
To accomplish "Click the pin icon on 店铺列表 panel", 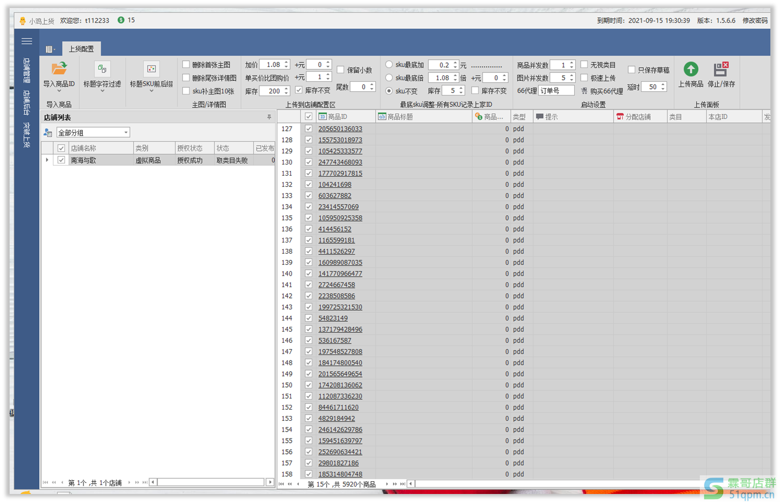I will [x=269, y=117].
